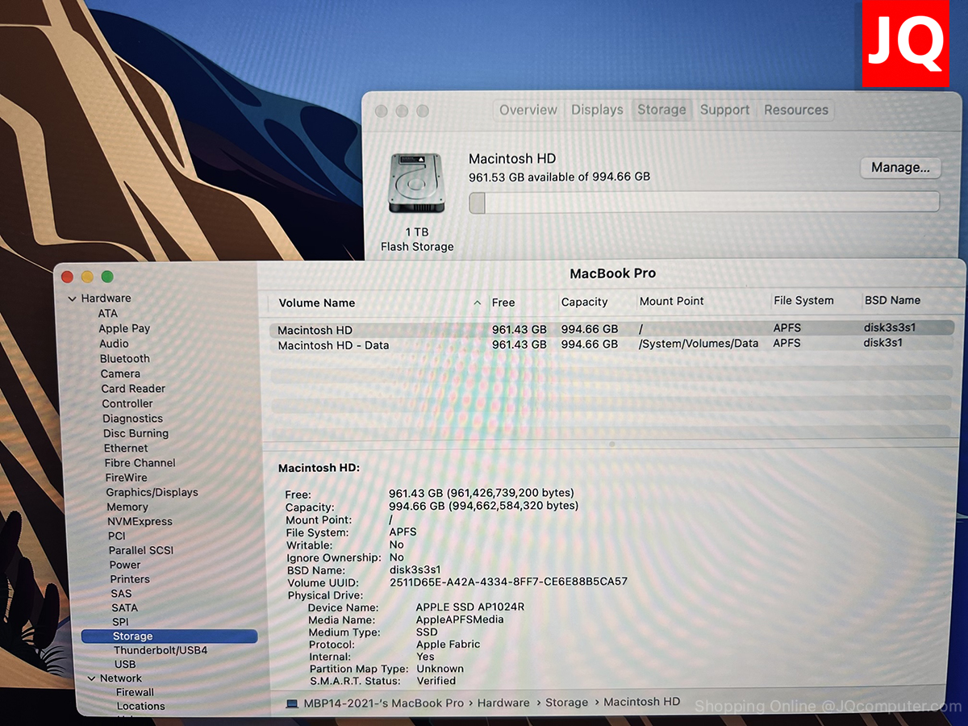968x726 pixels.
Task: Open PCI in the sidebar
Action: [x=117, y=536]
